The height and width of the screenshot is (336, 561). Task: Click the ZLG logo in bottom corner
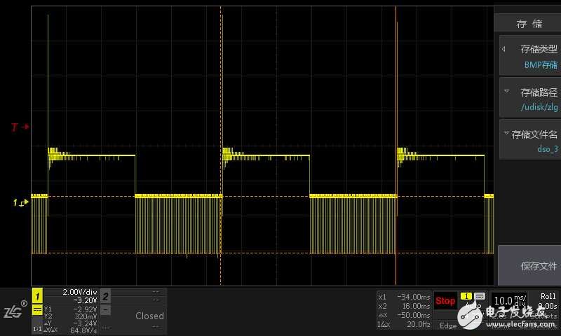click(14, 311)
